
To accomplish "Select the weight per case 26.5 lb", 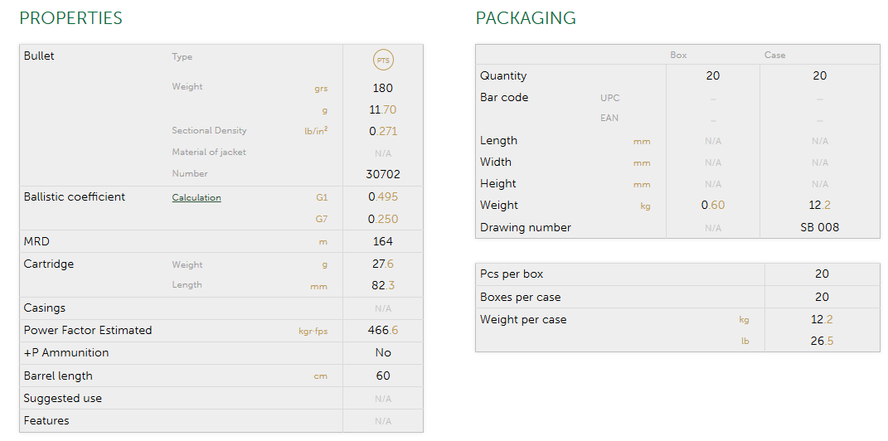I will coord(821,342).
